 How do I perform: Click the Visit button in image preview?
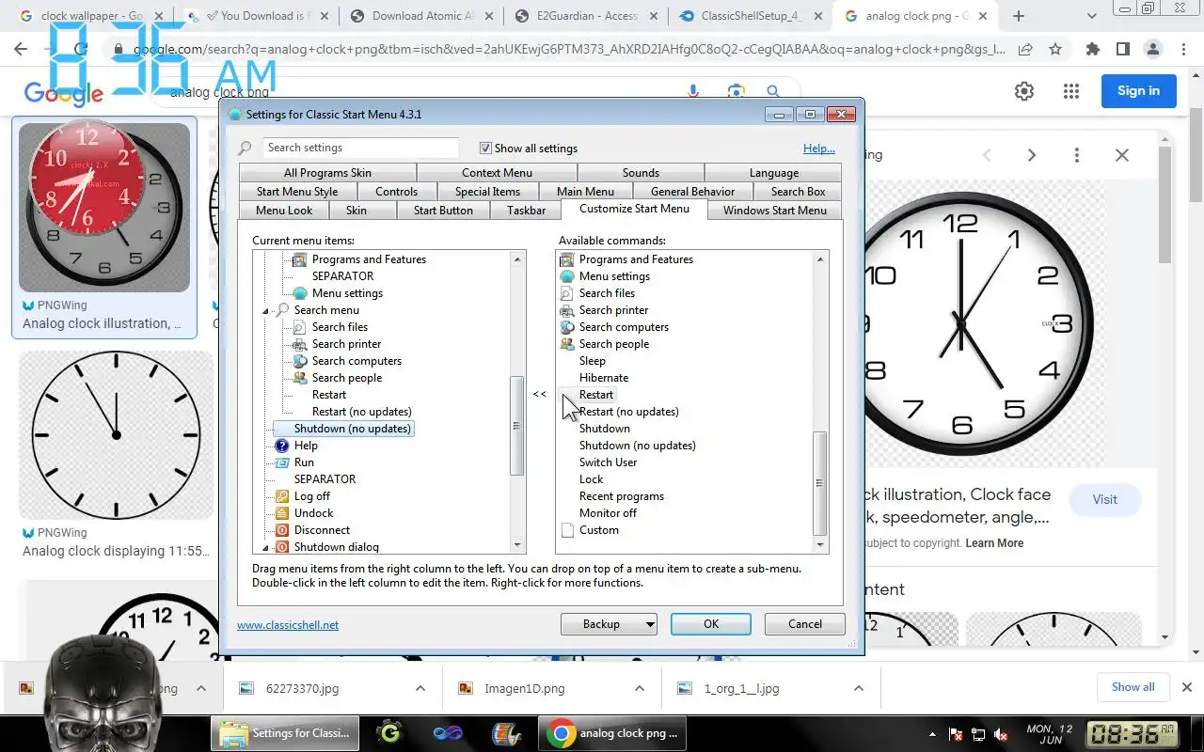1104,499
